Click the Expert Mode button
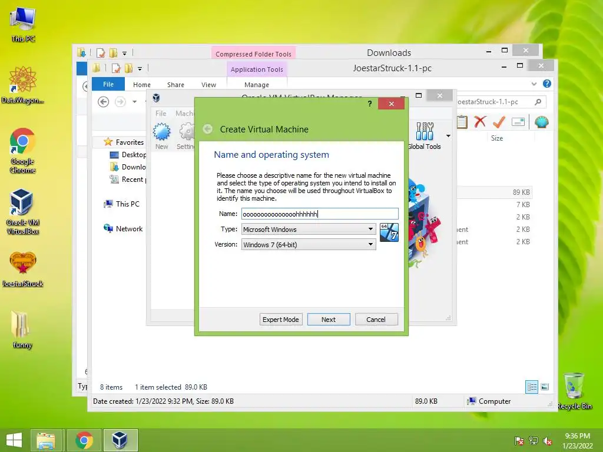The height and width of the screenshot is (452, 603). [x=281, y=320]
